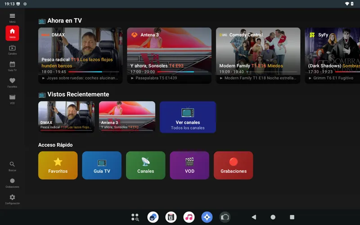
Task: Open the camera app in taskbar
Action: click(x=225, y=217)
